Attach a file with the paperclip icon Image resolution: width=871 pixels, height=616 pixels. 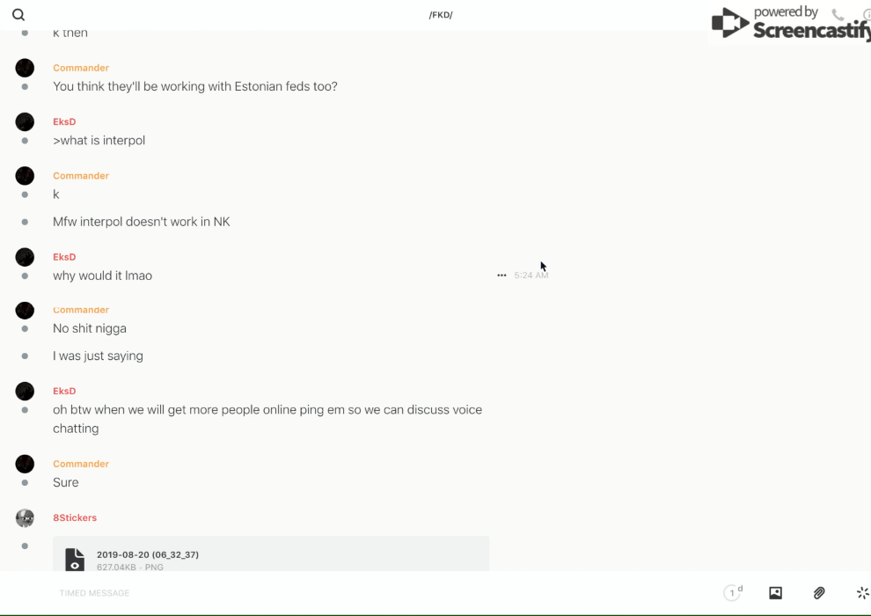click(819, 592)
